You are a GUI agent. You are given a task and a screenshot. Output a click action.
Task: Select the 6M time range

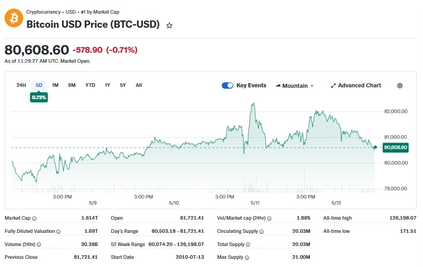point(72,85)
